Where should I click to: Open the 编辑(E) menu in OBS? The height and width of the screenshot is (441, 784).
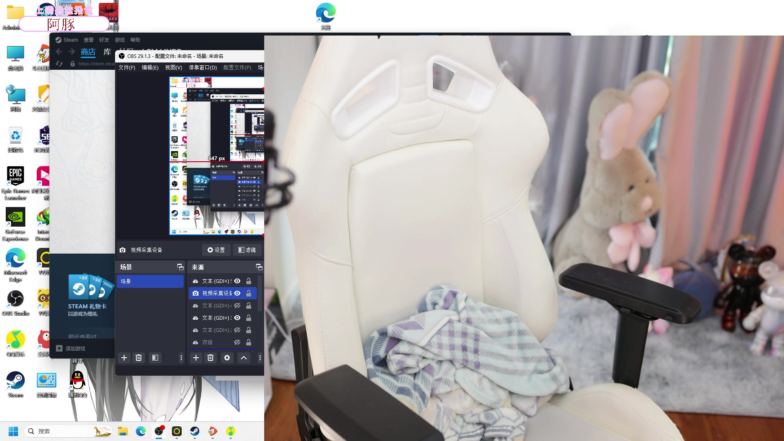point(150,67)
